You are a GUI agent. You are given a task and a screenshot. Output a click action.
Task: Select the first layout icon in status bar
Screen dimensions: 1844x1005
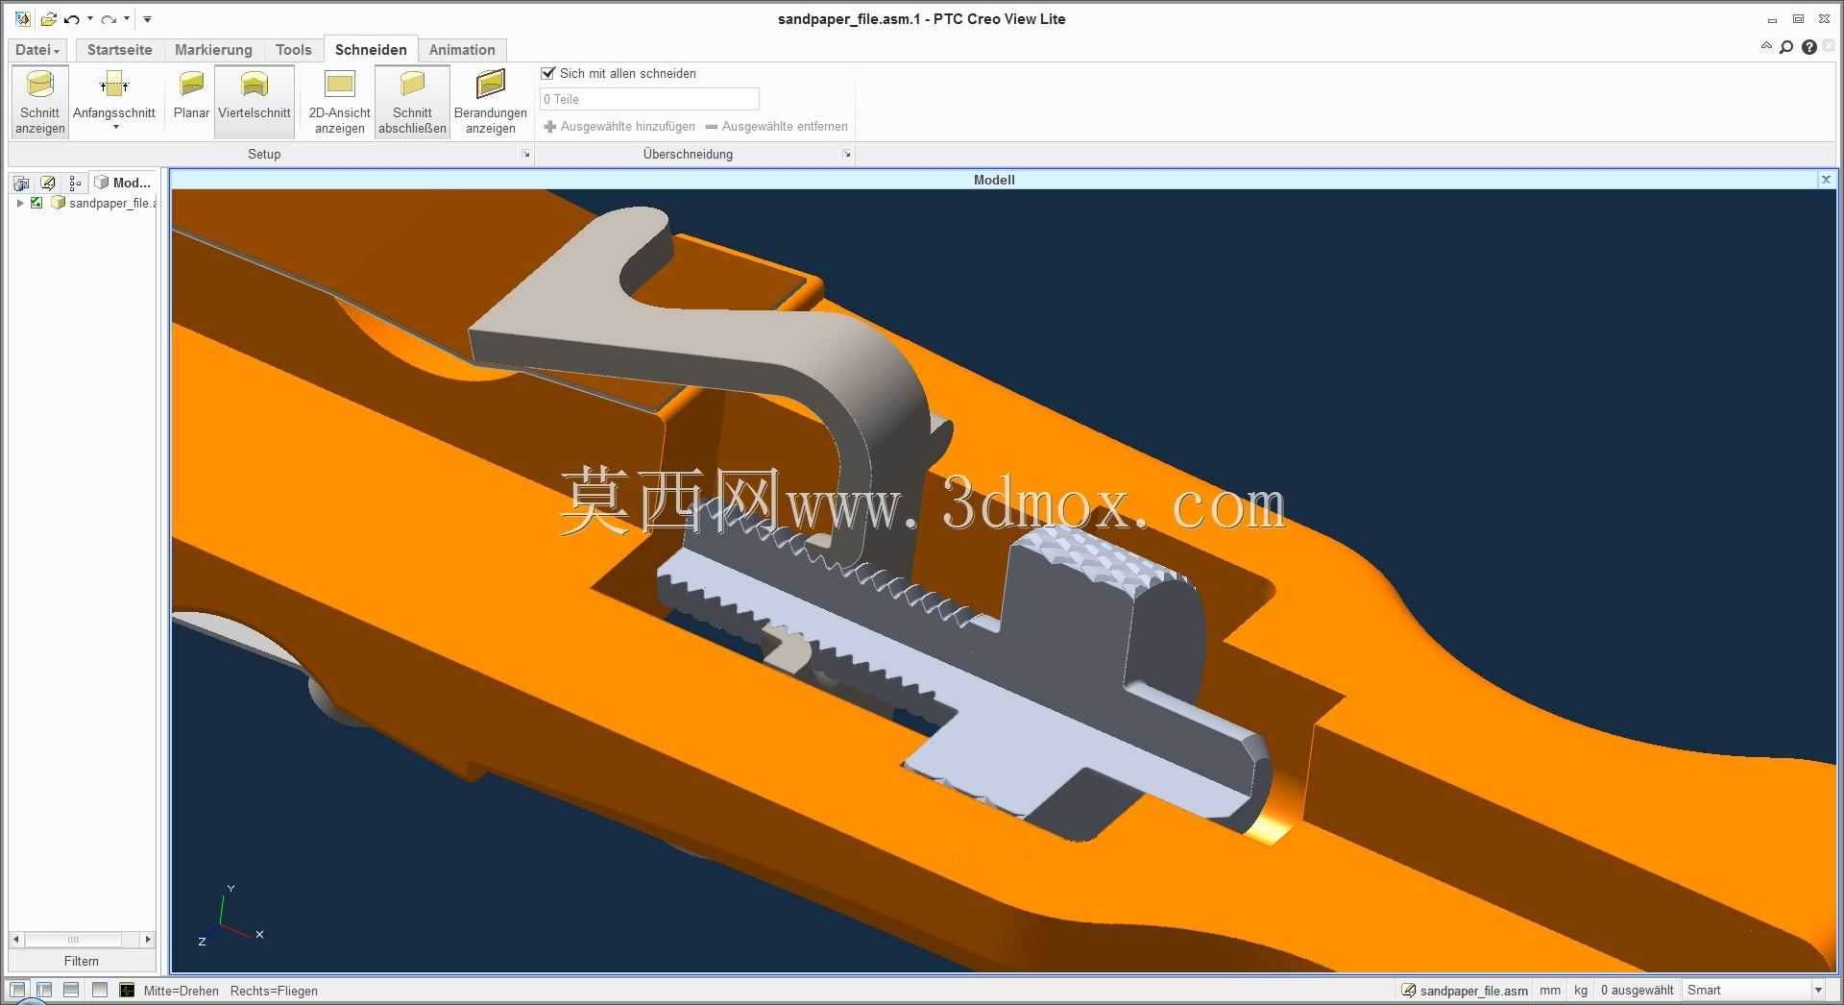[17, 990]
